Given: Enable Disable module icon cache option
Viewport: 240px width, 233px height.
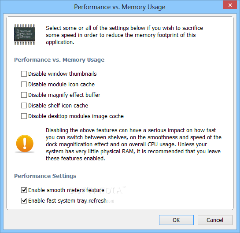Looking at the screenshot, I should 24,85.
